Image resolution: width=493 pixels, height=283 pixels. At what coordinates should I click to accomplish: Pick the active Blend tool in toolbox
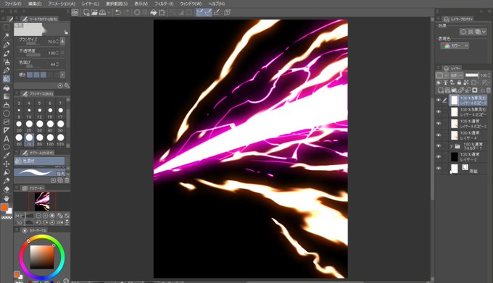click(6, 79)
